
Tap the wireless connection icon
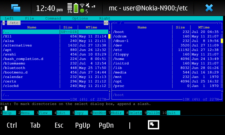(82, 6)
